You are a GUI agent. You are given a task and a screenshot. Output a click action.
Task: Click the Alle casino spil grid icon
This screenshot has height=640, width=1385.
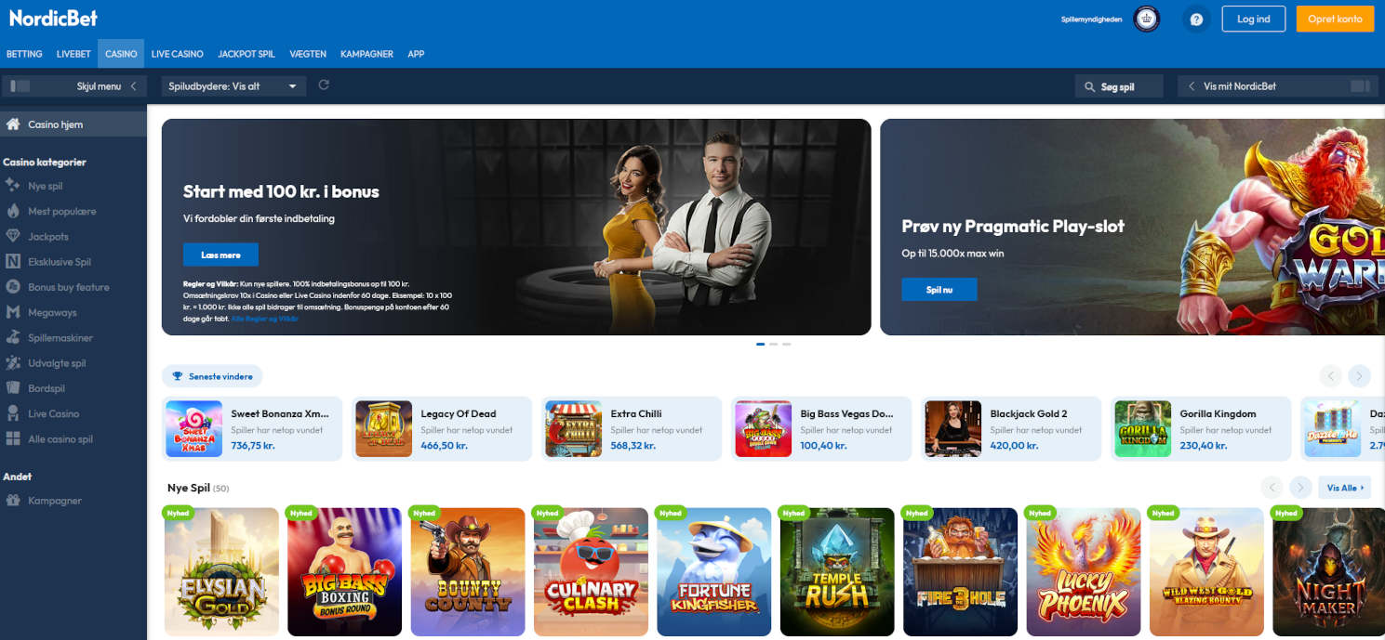point(13,439)
